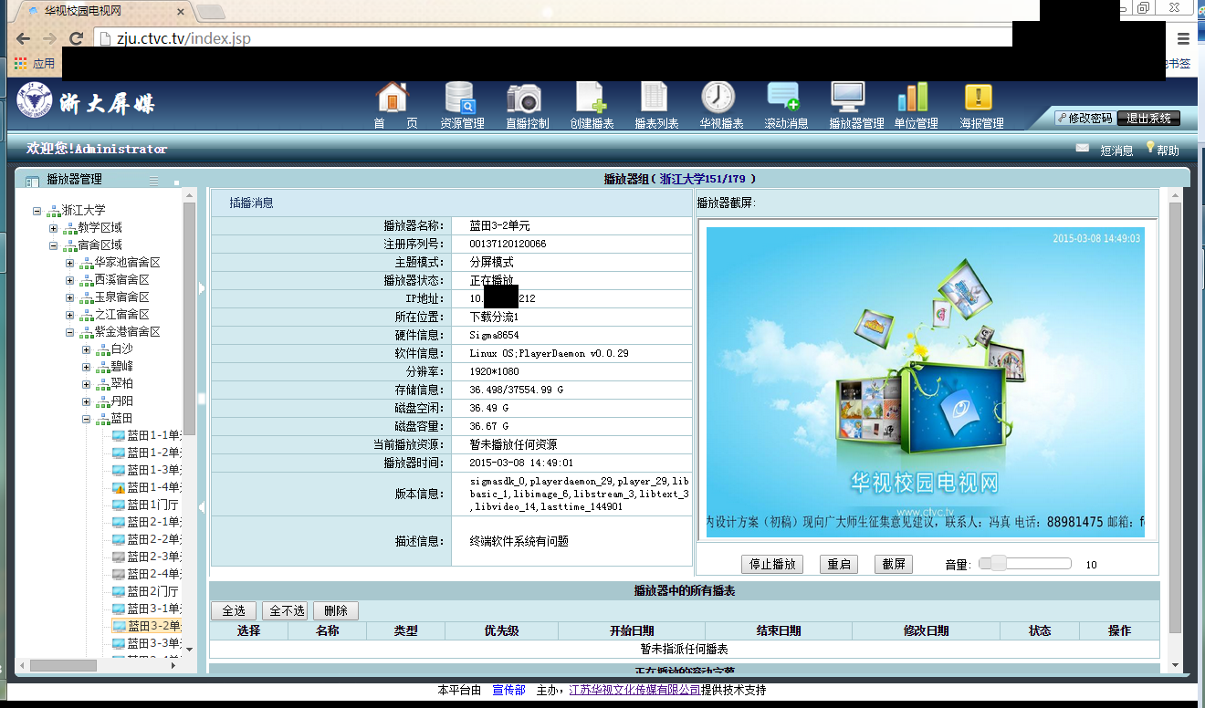1205x708 pixels.
Task: Open Chrome hamburger menu
Action: (1183, 38)
